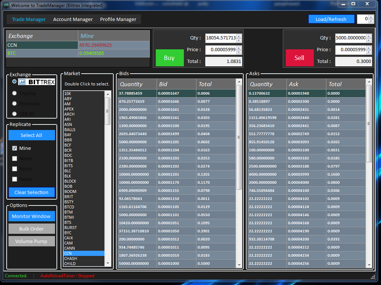
Task: Click the Buy Qty input field
Action: pyautogui.click(x=221, y=38)
